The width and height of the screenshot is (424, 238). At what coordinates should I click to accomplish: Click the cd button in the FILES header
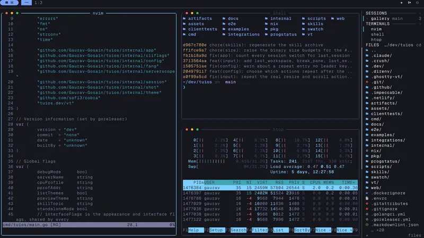point(418,45)
